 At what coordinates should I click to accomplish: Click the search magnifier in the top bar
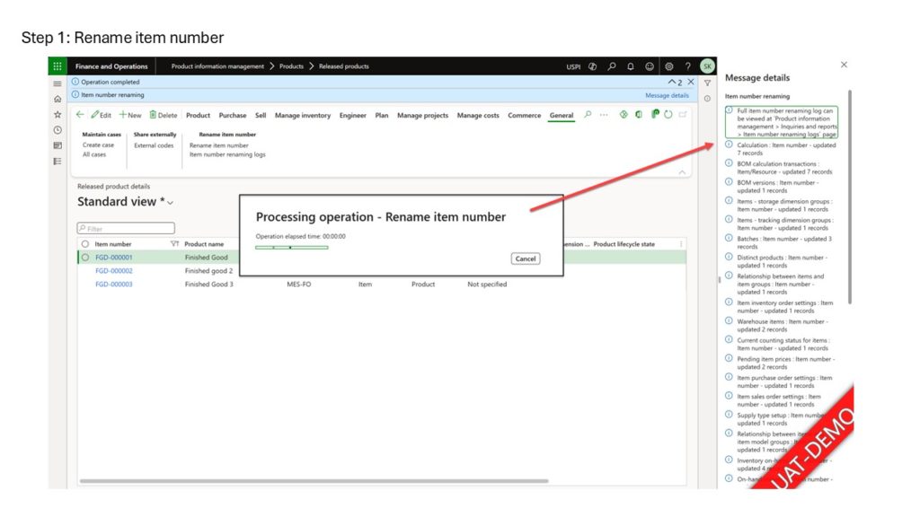[611, 66]
